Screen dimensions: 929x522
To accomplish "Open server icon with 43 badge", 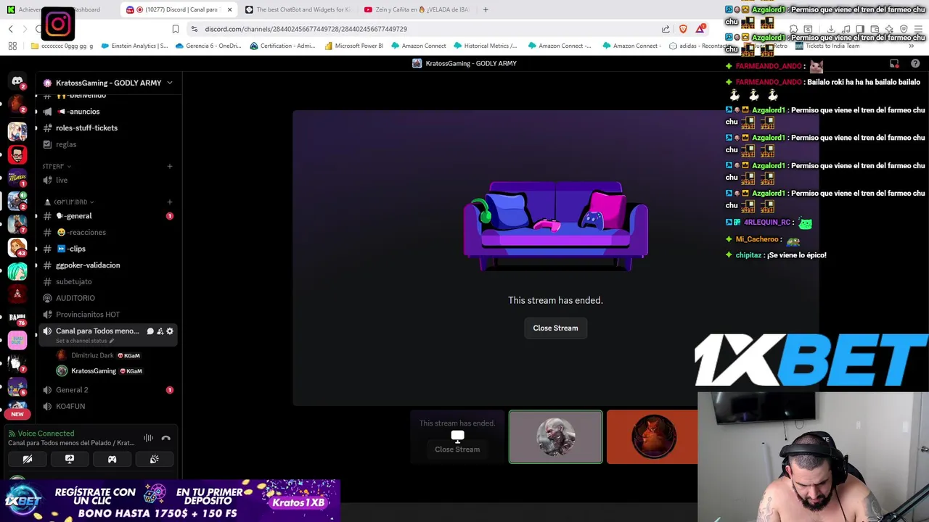I will tap(17, 247).
